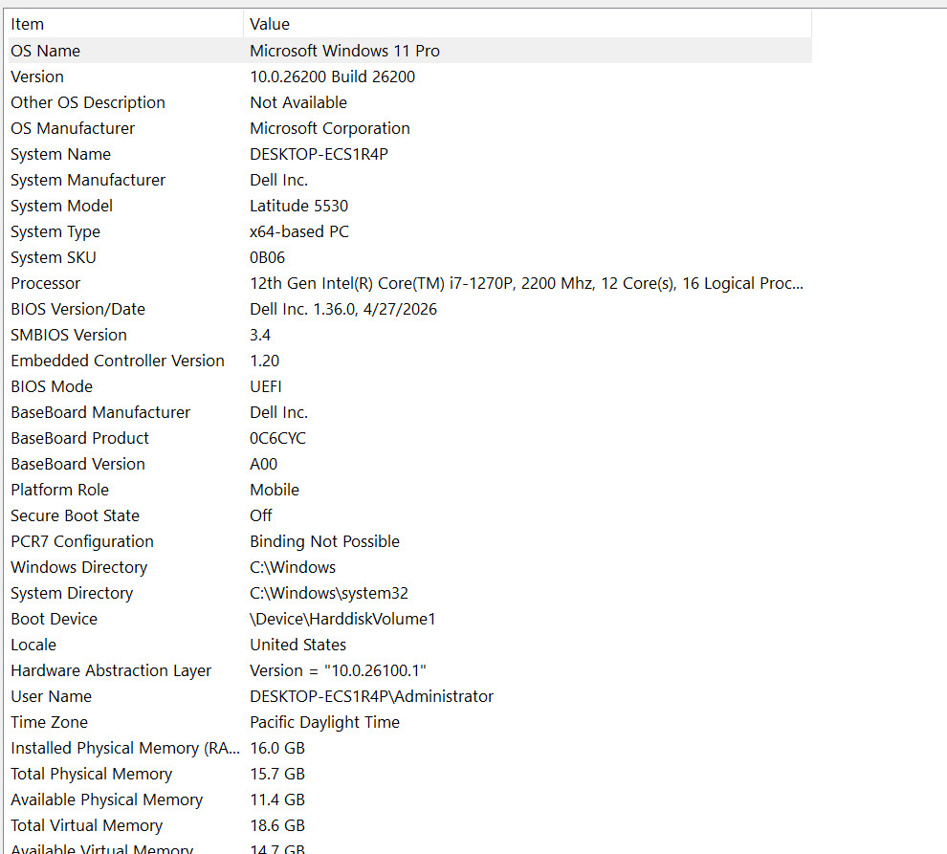Image resolution: width=947 pixels, height=854 pixels.
Task: Click the Mobile value
Action: pyautogui.click(x=275, y=490)
